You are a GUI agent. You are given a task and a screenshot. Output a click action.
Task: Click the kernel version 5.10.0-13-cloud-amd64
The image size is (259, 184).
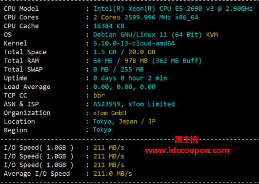134,43
